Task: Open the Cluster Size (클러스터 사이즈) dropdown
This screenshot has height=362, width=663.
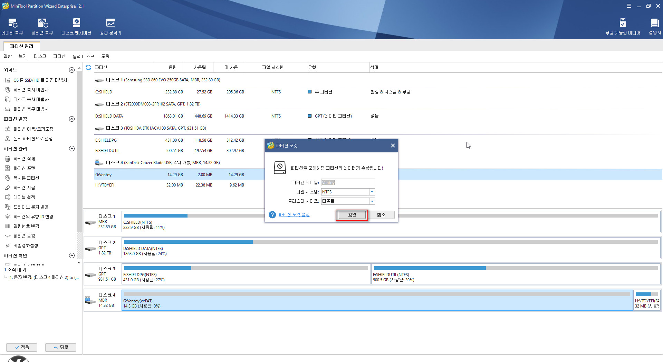Action: coord(372,201)
